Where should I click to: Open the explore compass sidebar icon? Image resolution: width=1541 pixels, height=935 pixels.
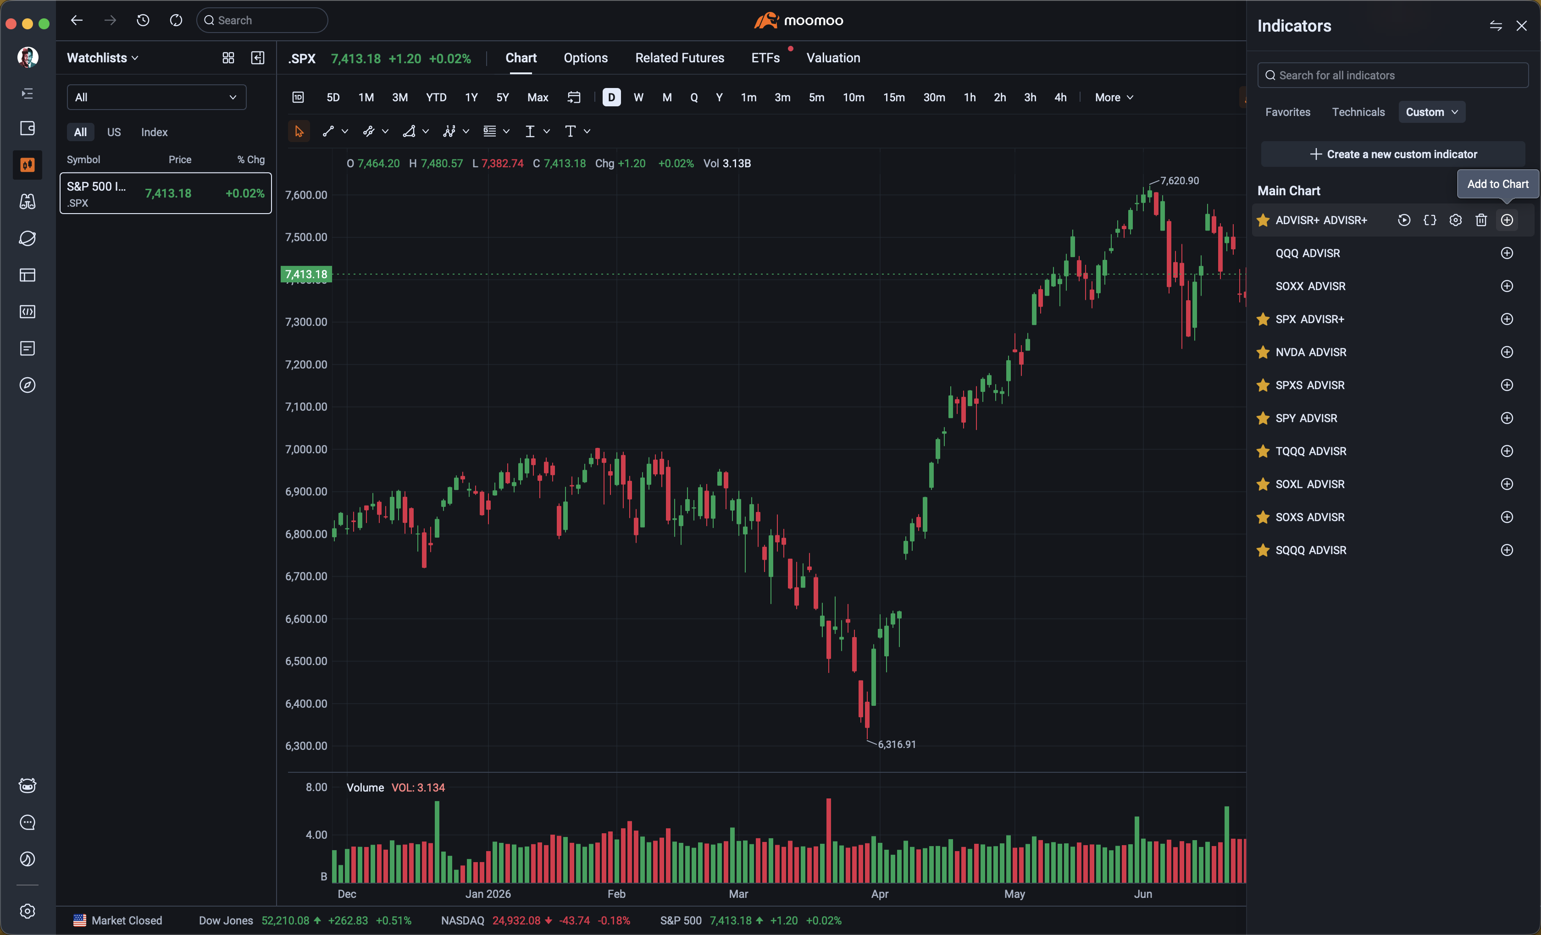[28, 385]
